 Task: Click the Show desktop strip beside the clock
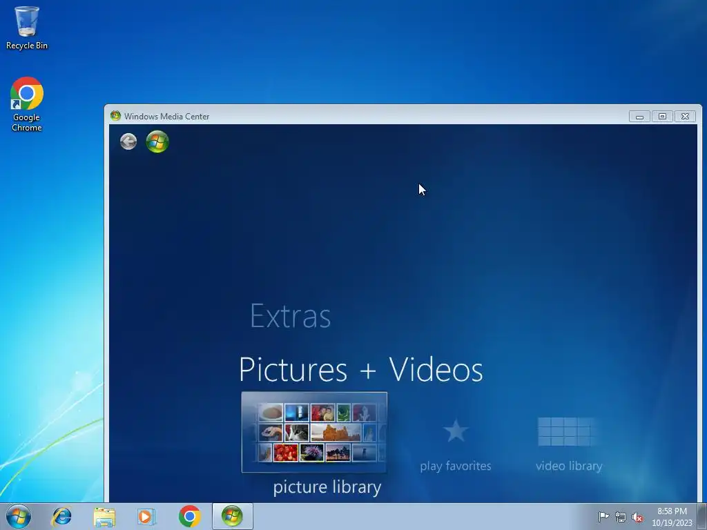coord(702,516)
